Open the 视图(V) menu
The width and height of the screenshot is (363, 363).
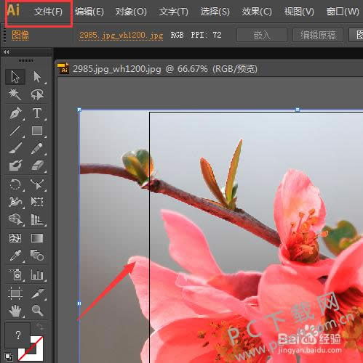click(299, 12)
